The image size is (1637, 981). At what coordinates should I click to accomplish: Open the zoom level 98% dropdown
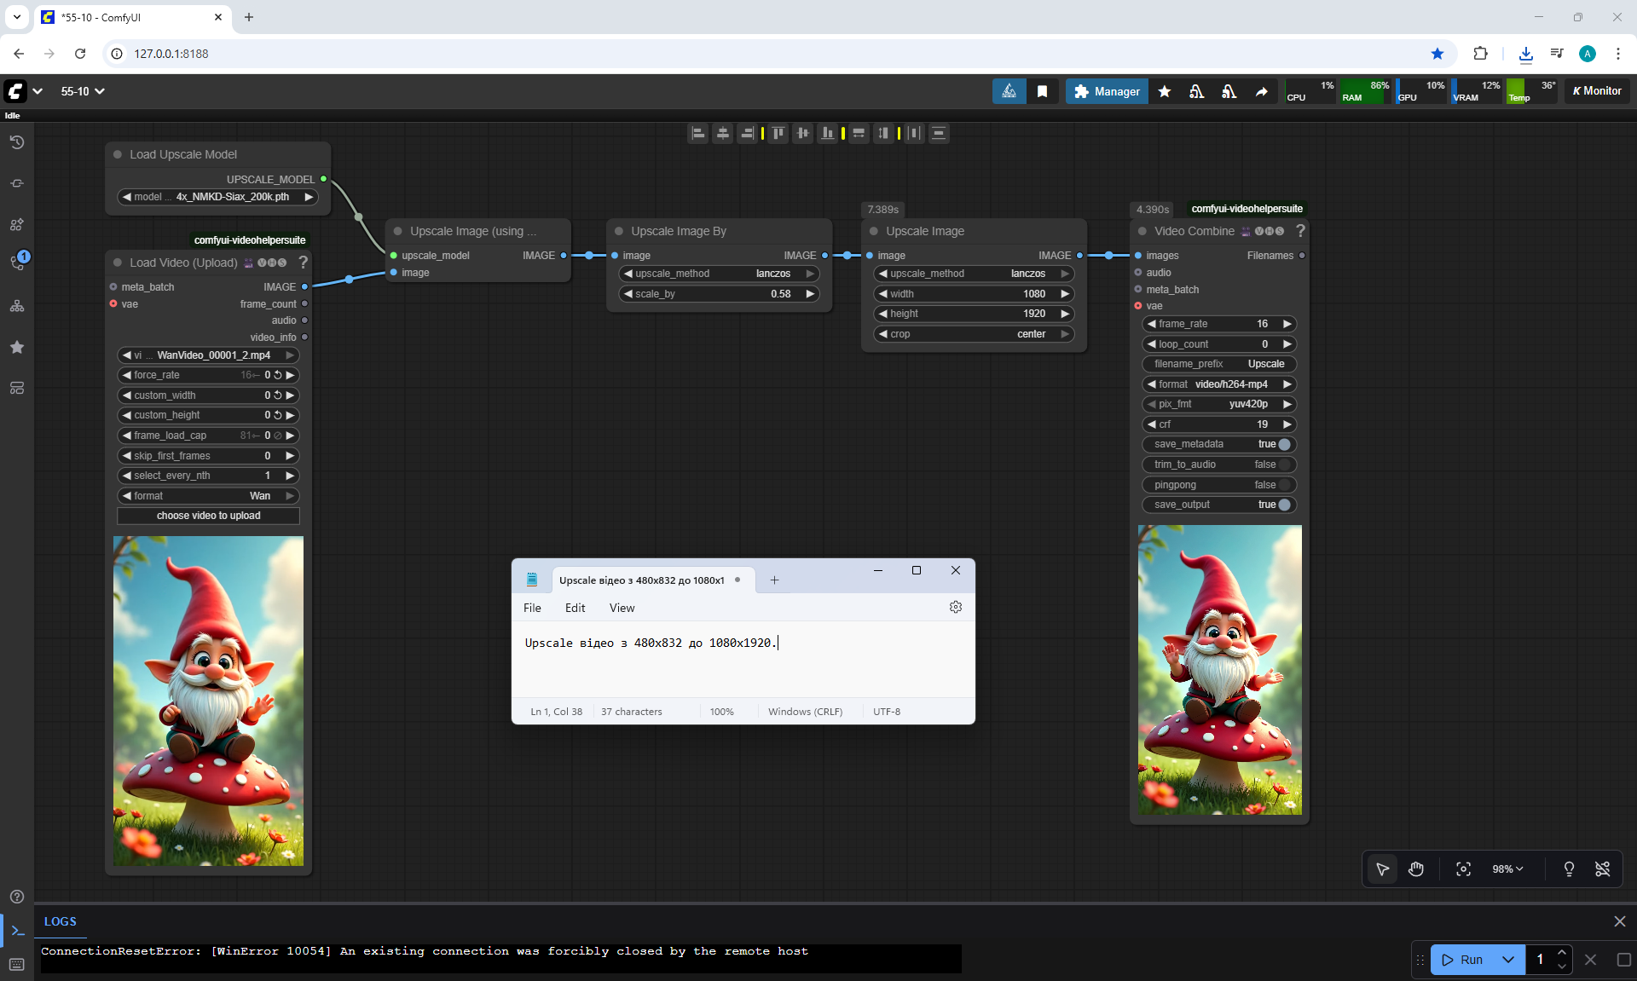point(1507,868)
